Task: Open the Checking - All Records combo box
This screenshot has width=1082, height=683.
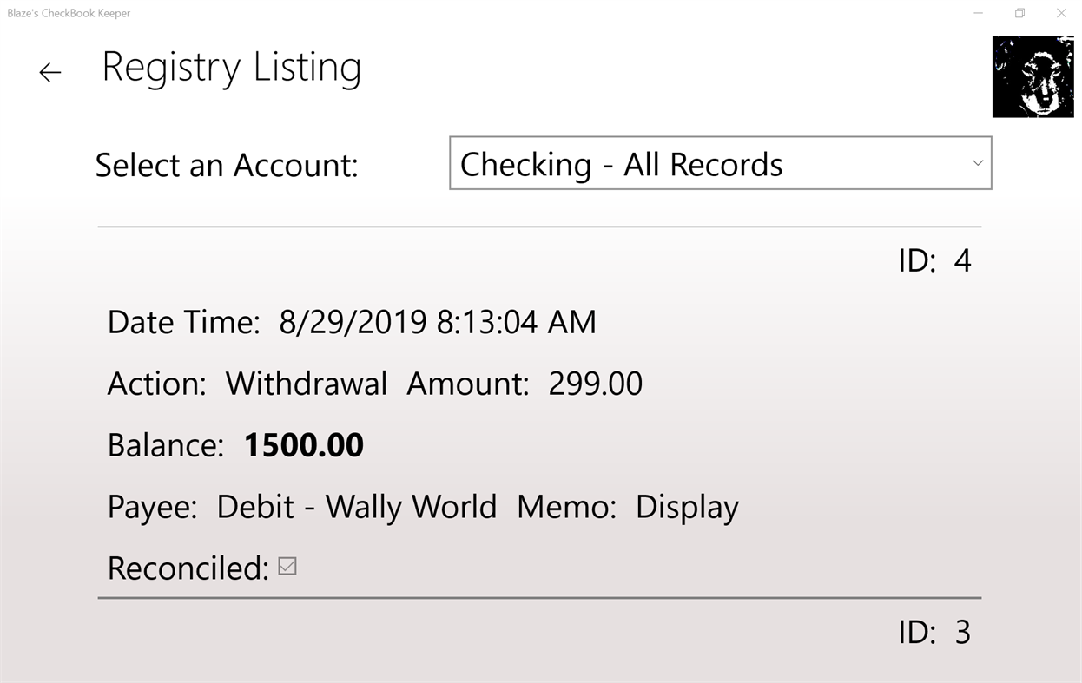Action: click(x=720, y=163)
